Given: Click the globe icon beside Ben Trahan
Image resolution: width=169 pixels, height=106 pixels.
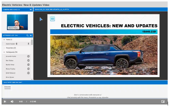Looking at the screenshot, I should (x=28, y=60).
